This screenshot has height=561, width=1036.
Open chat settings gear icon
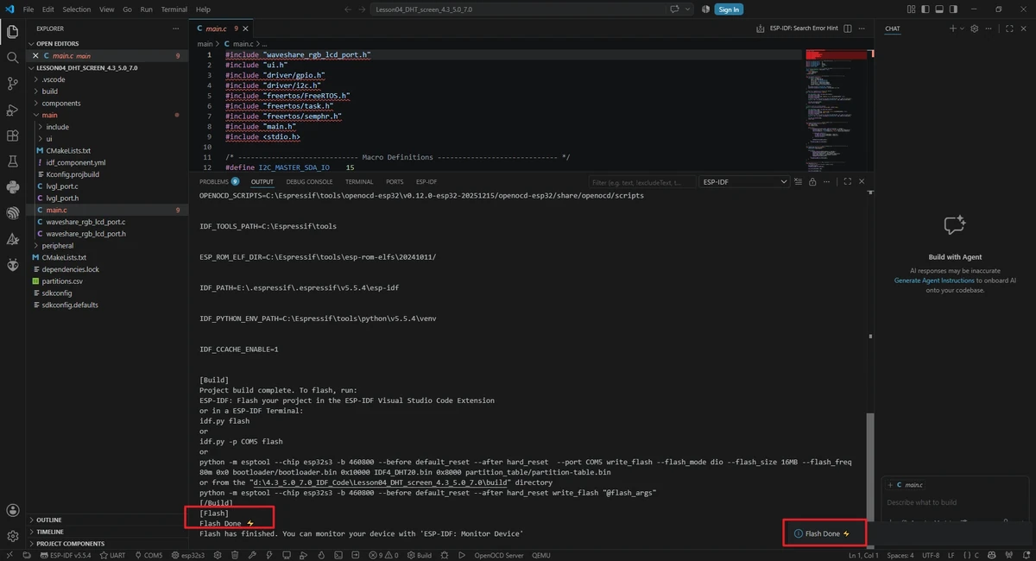974,28
